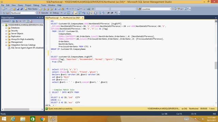Screen dimensions: 218x122
Task: Click the Undo icon
Action: point(67,9)
